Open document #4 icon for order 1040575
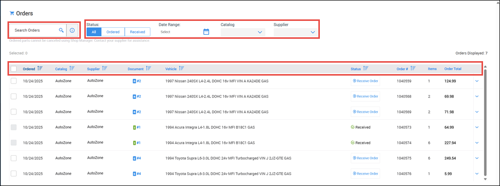This screenshot has width=500, height=186. (x=134, y=158)
